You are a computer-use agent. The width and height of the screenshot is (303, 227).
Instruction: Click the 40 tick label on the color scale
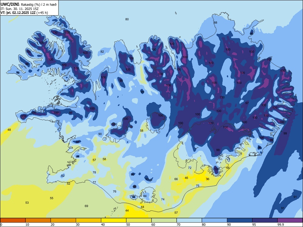click(103, 225)
